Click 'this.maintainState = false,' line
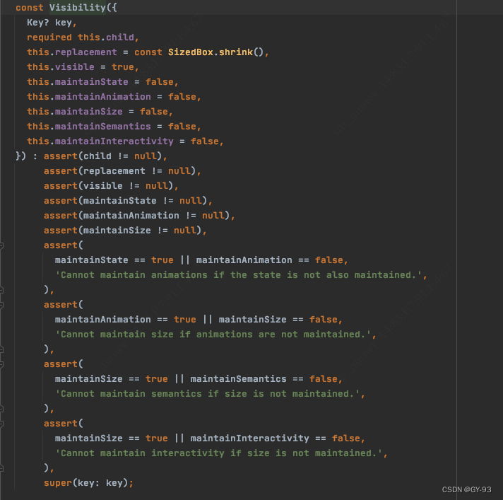The width and height of the screenshot is (503, 500). coord(102,81)
